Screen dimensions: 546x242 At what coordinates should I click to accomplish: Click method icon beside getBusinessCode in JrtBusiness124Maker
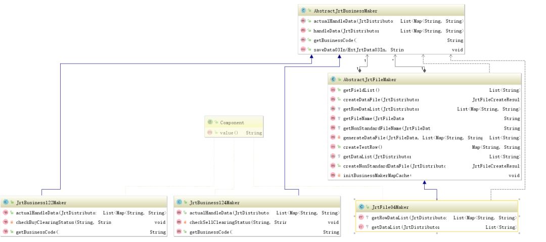179,231
